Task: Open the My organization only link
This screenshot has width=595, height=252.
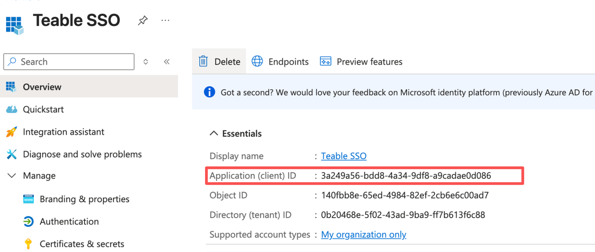Action: [x=364, y=234]
